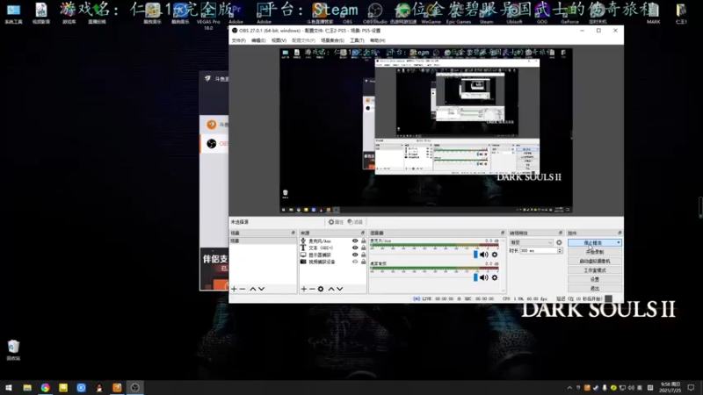Pop out the Scene Transitions dock panel

[560, 233]
